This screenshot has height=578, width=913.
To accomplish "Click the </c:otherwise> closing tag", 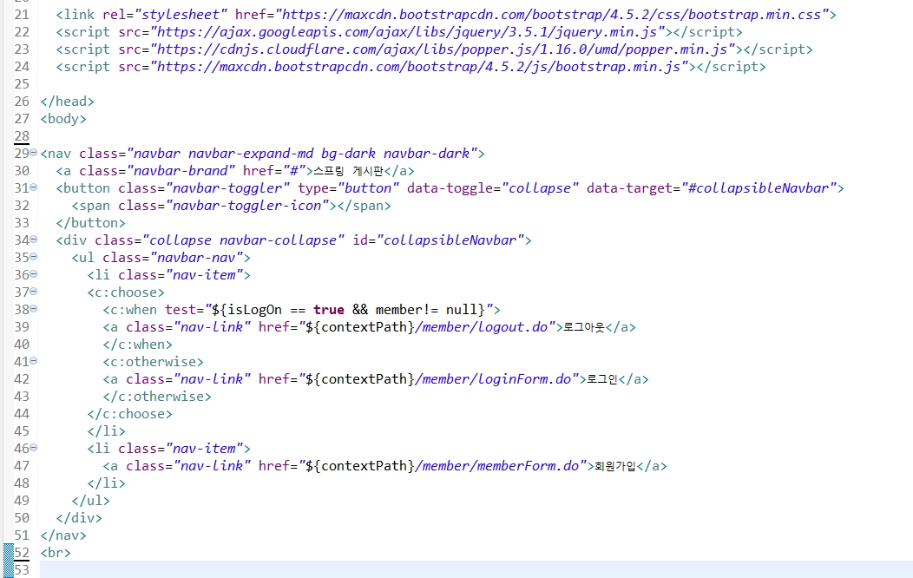I will pos(157,397).
